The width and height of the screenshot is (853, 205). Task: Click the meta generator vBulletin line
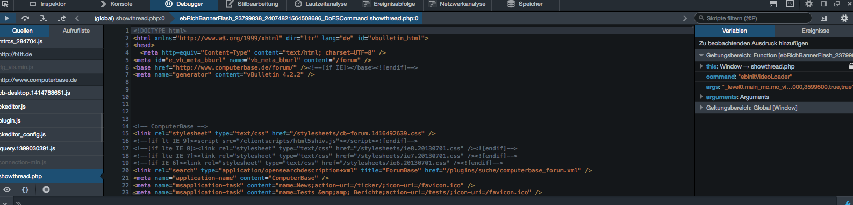(x=224, y=75)
